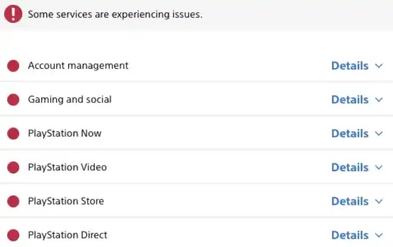View Details for PlayStation Now
The width and height of the screenshot is (393, 247).
pyautogui.click(x=350, y=133)
